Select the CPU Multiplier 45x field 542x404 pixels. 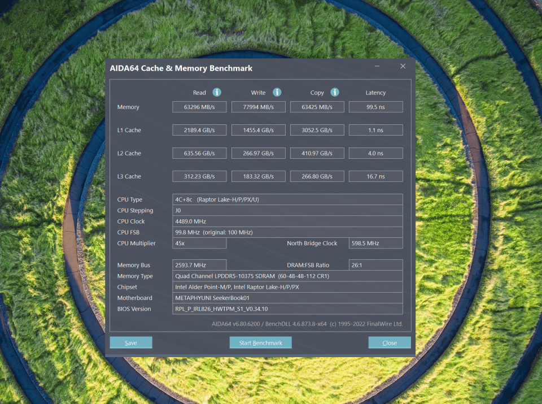coord(199,243)
